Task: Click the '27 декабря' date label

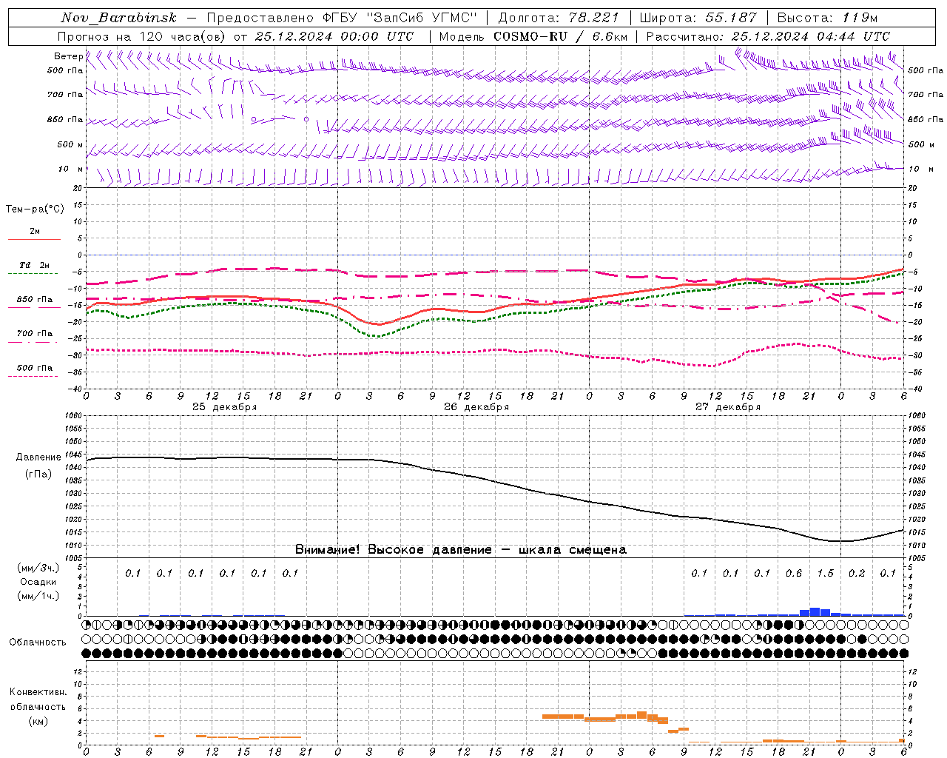Action: [x=728, y=407]
